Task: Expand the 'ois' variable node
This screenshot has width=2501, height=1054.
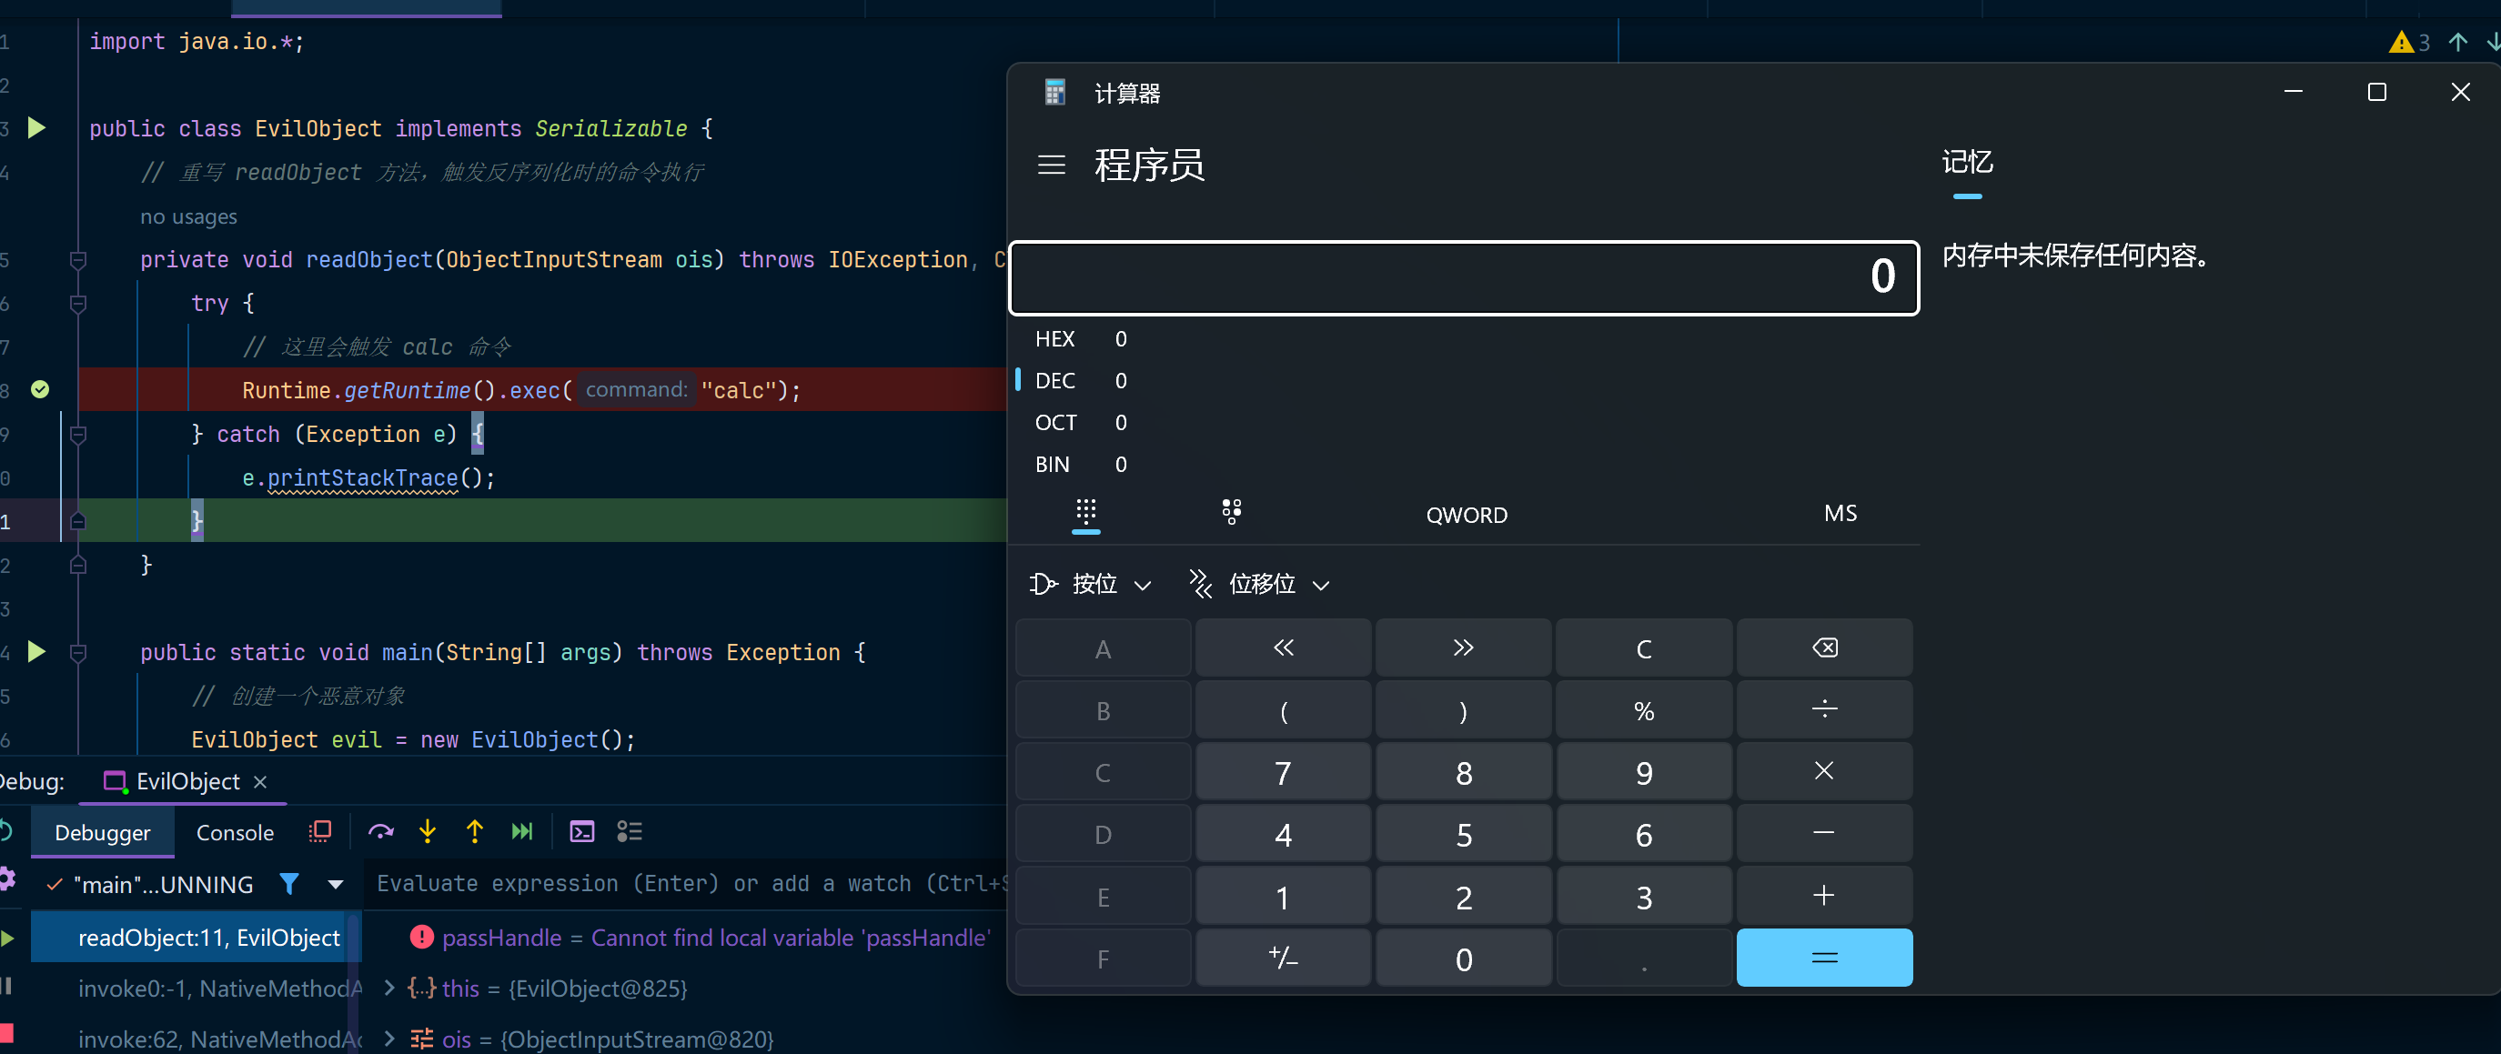Action: [x=389, y=1039]
